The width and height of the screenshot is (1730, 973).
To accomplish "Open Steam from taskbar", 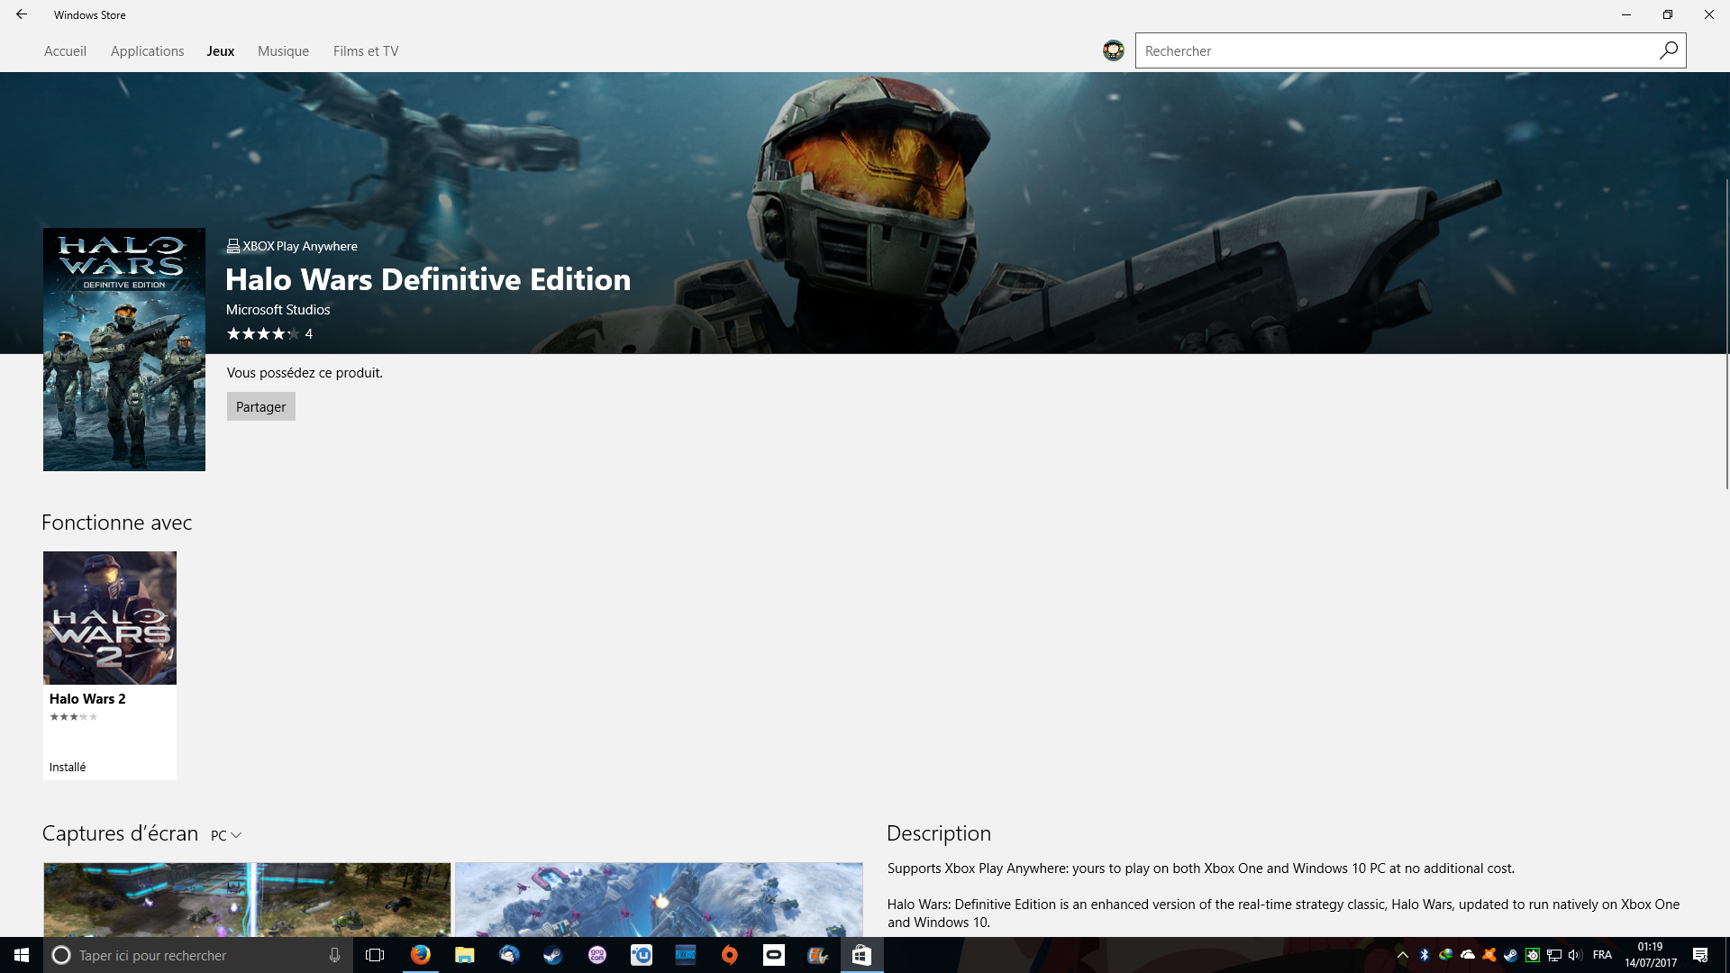I will (552, 955).
